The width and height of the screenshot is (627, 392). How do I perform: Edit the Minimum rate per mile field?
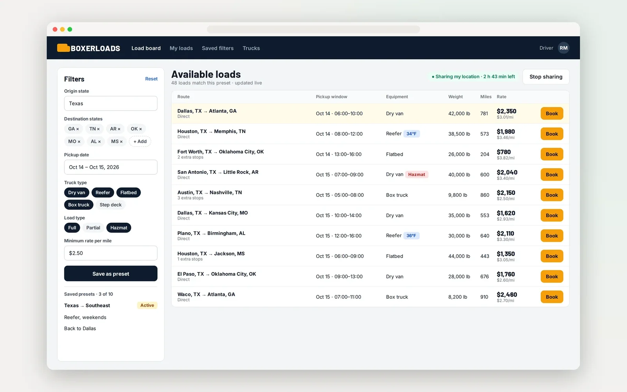click(x=111, y=253)
